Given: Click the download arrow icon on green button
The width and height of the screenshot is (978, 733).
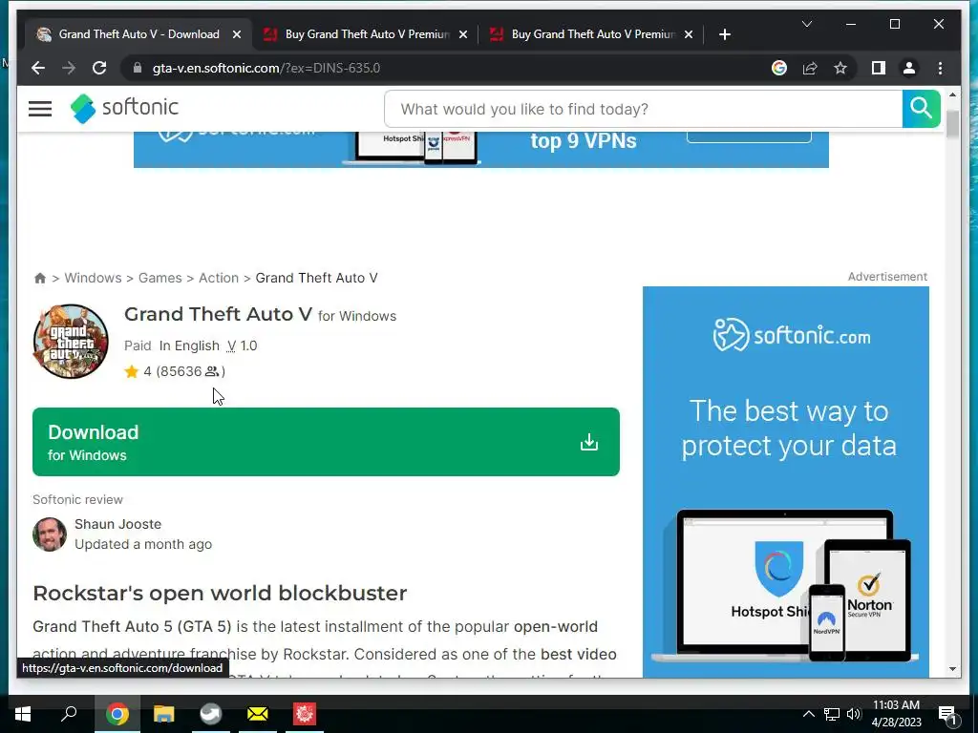Looking at the screenshot, I should tap(588, 442).
